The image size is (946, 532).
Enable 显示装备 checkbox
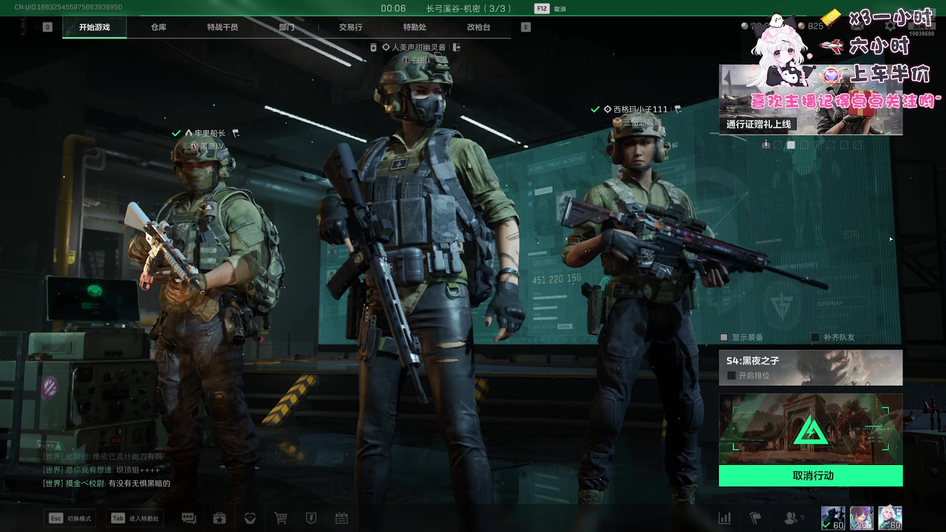click(724, 337)
